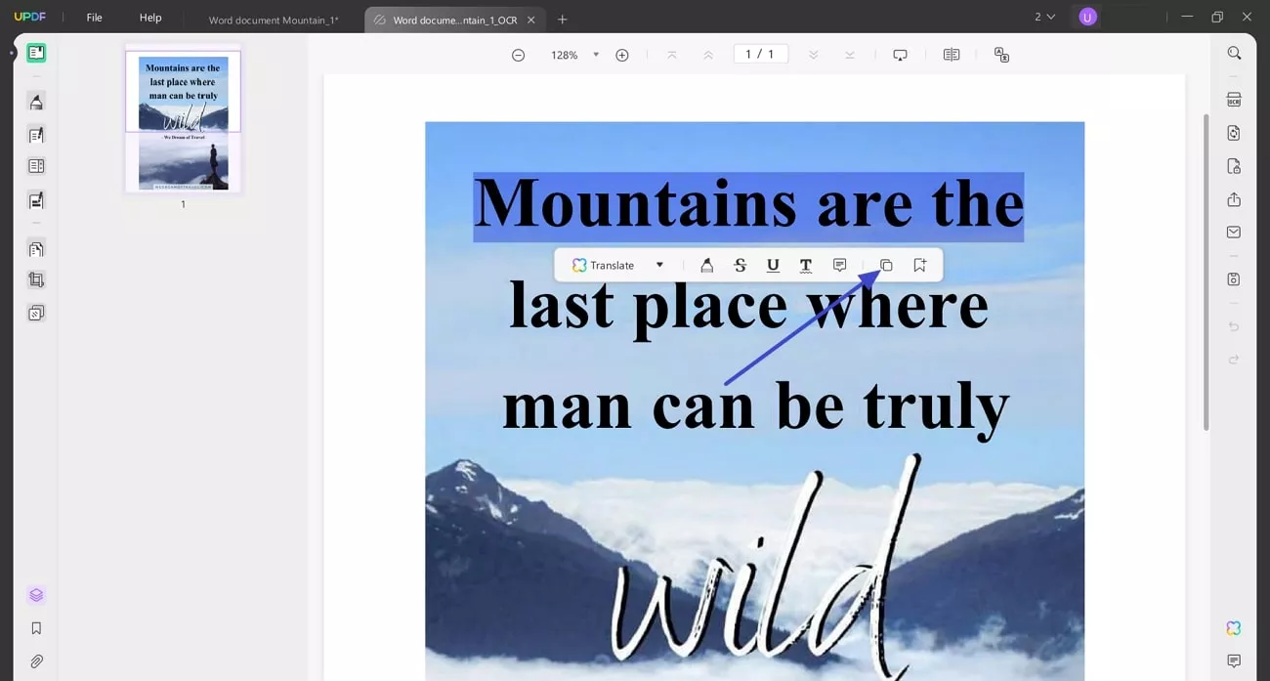
Task: Open UPDF AI assistant icon
Action: (x=1234, y=628)
